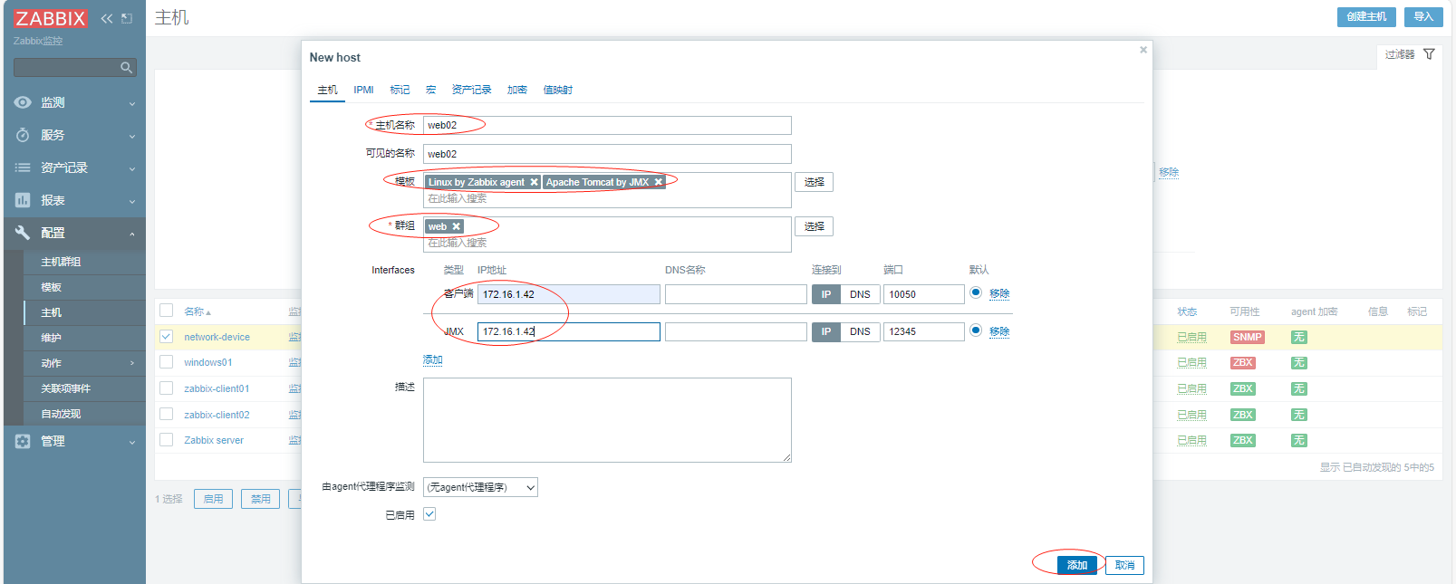
Task: Click the 创建主机 create host button
Action: (x=1365, y=16)
